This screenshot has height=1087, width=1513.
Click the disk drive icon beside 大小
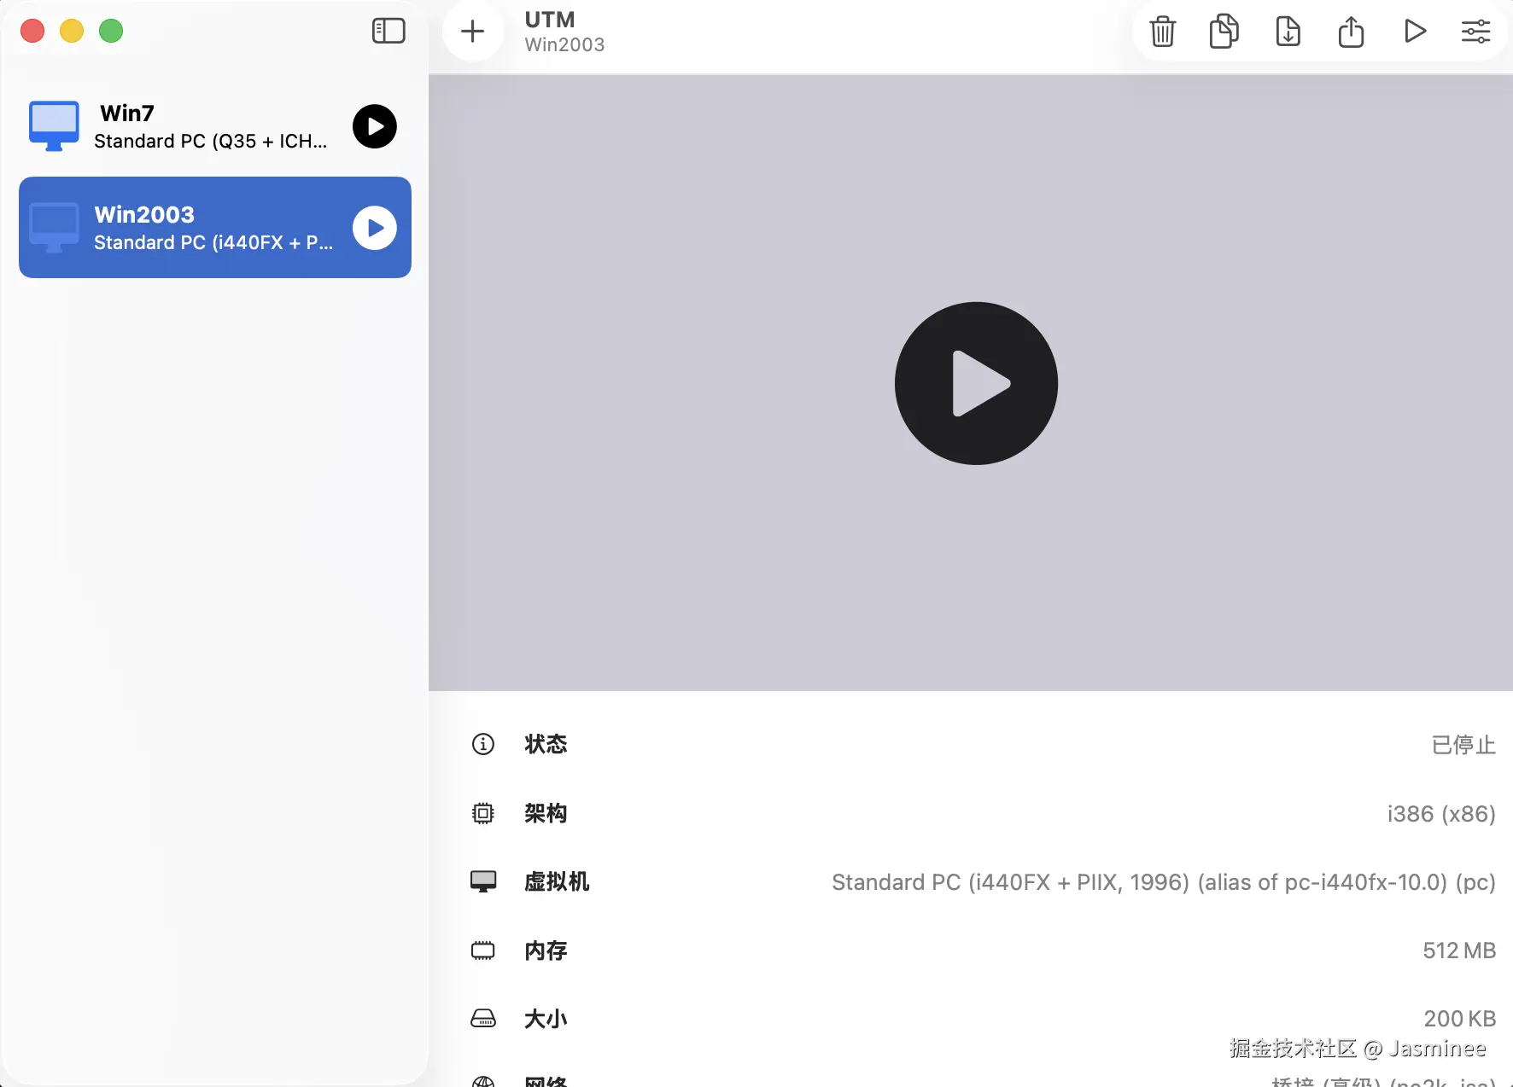(483, 1019)
